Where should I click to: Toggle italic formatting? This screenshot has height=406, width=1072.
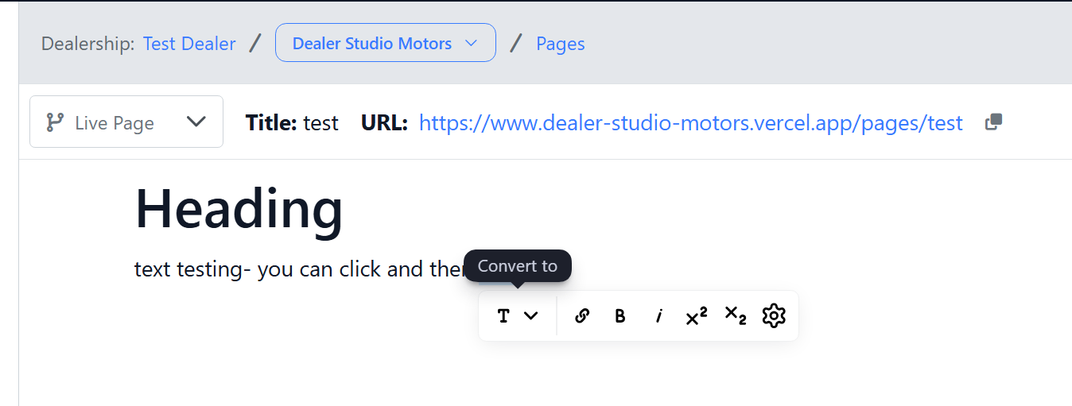pos(658,316)
